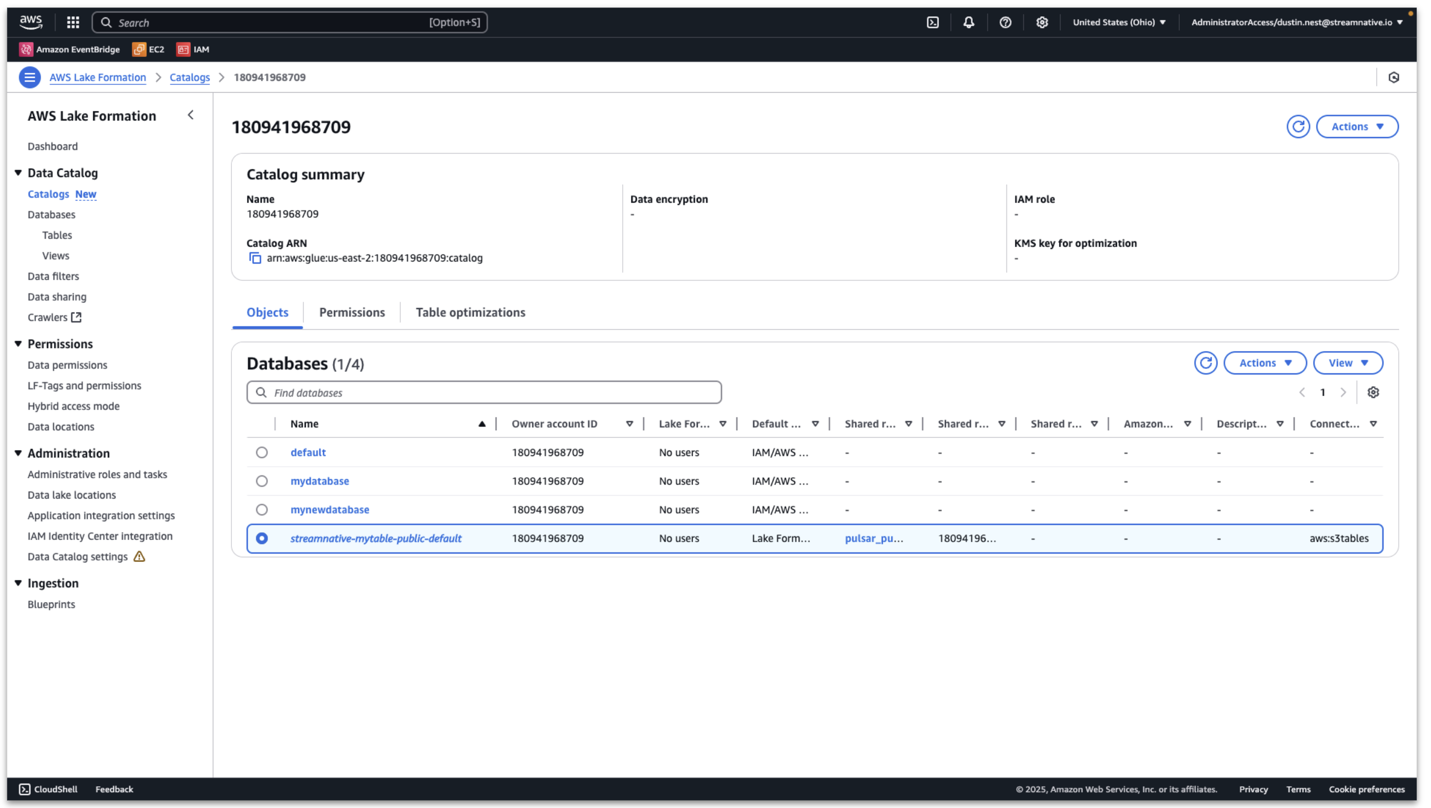The image size is (1431, 808).
Task: Open database table preferences gear
Action: pyautogui.click(x=1374, y=392)
